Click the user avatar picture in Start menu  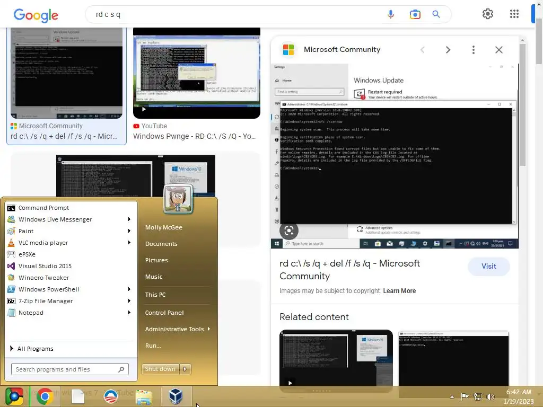178,199
